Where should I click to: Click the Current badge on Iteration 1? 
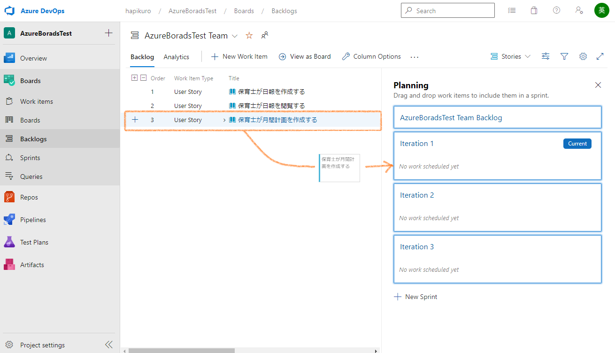[x=577, y=144]
